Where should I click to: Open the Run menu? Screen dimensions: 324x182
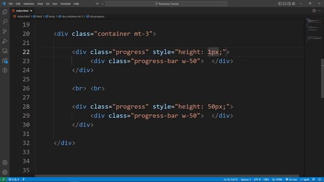click(55, 4)
